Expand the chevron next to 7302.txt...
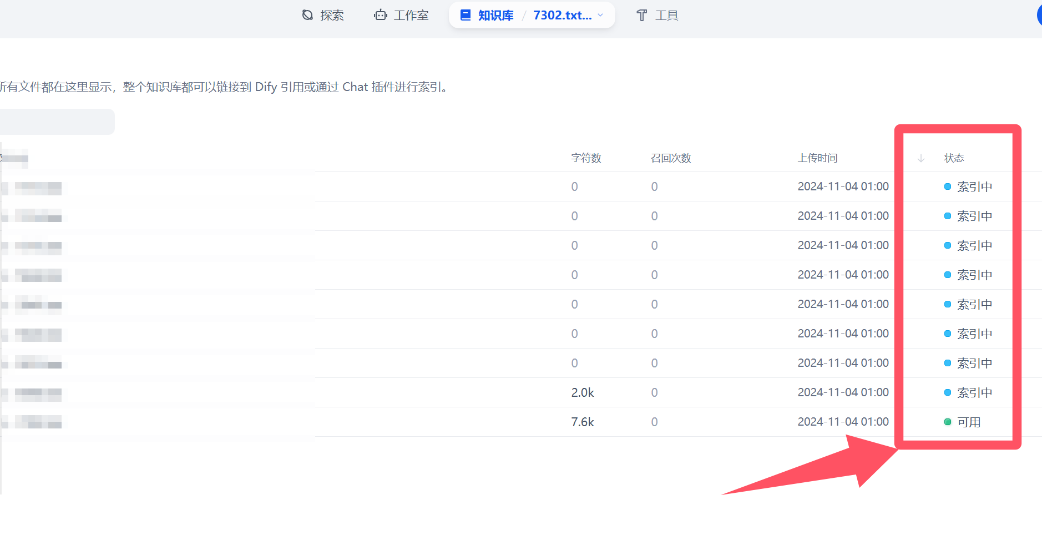Viewport: 1042px width, 535px height. pyautogui.click(x=600, y=16)
